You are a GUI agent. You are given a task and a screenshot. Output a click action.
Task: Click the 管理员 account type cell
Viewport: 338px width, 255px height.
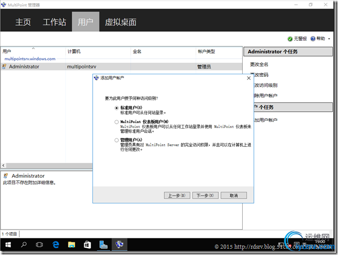tap(204, 67)
